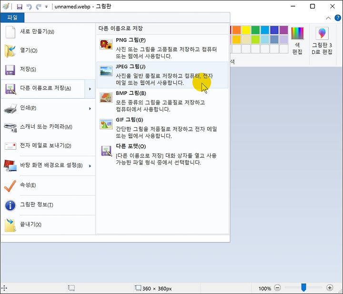Select 다른 이름으로 저장(A) menu entry
This screenshot has height=294, width=343.
pos(43,89)
